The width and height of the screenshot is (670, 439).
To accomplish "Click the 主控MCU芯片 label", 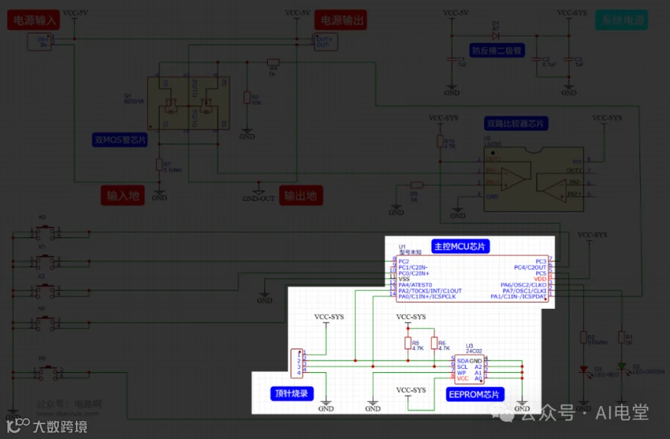I will (460, 246).
